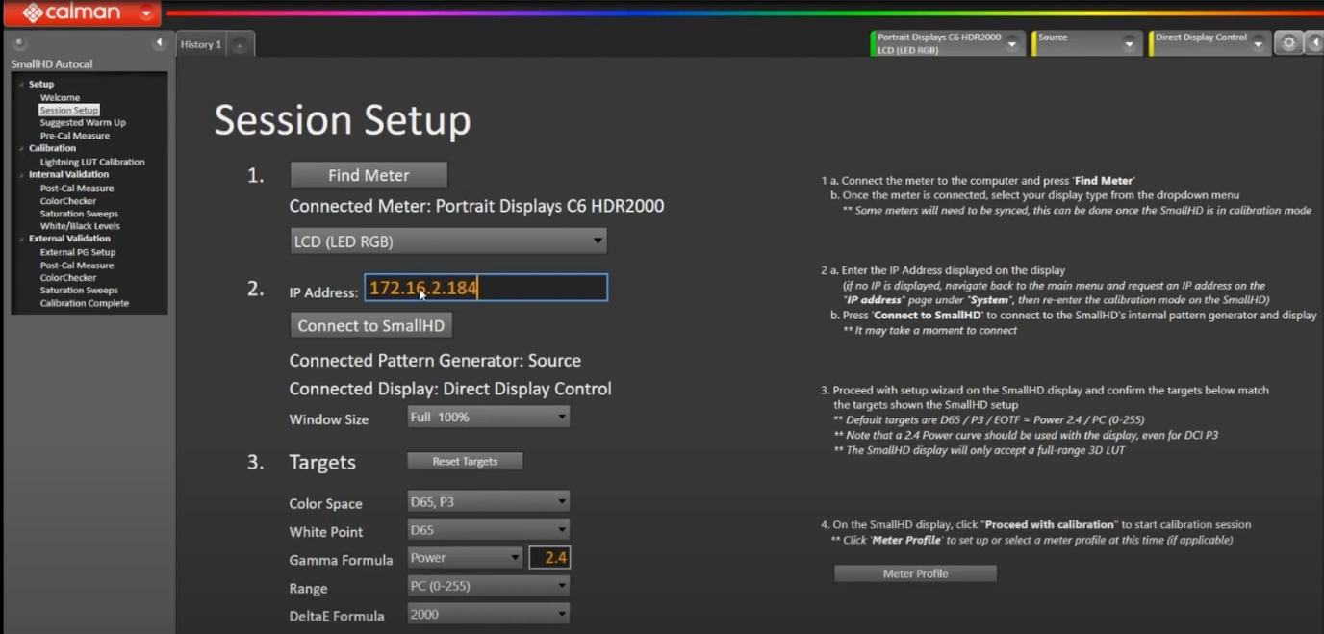Click the Meter Profile button

[915, 573]
